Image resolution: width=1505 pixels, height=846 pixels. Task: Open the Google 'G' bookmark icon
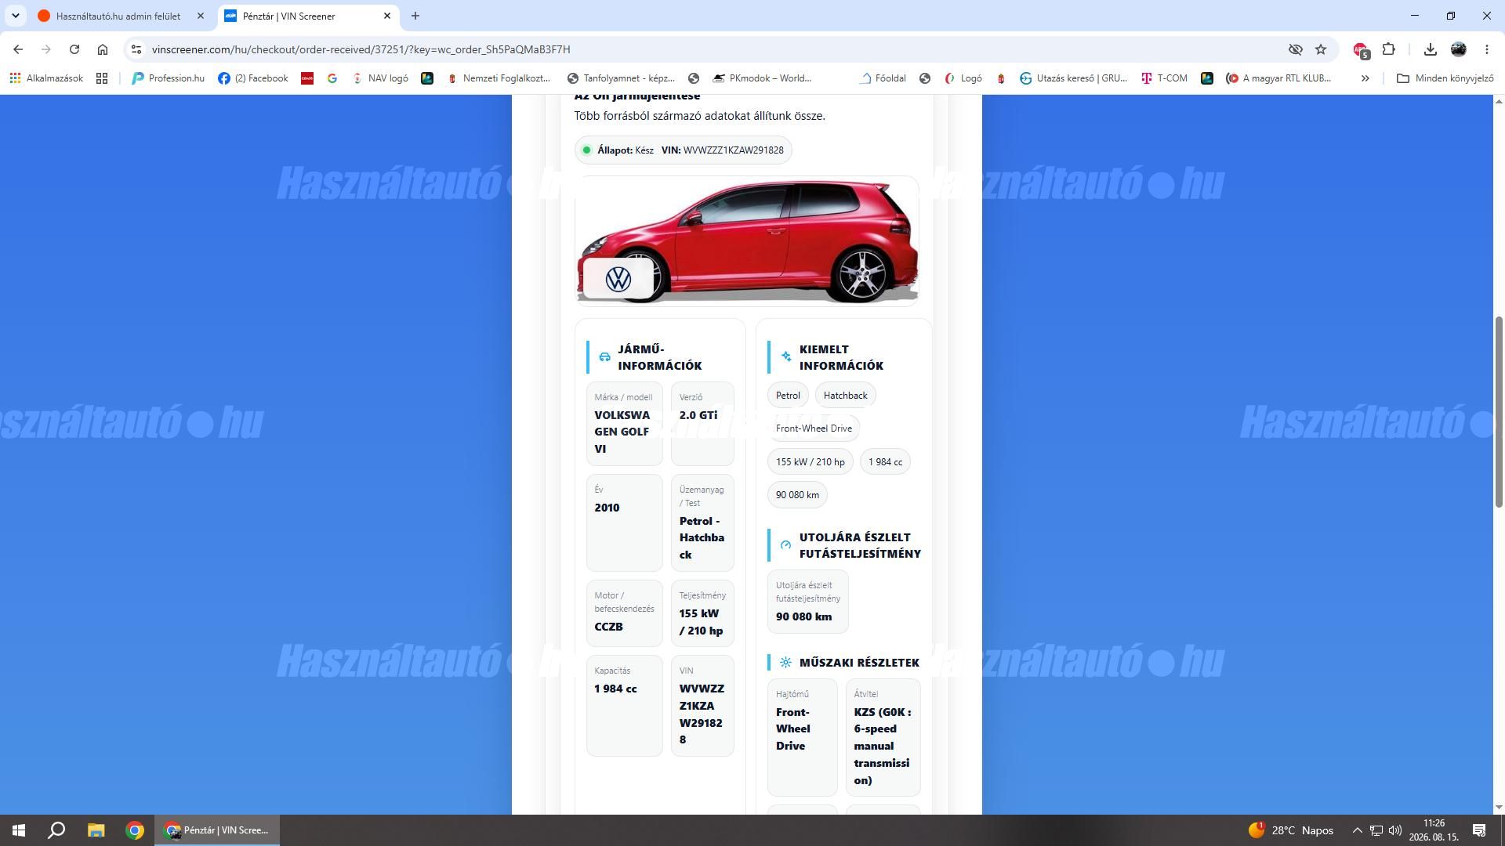tap(332, 78)
